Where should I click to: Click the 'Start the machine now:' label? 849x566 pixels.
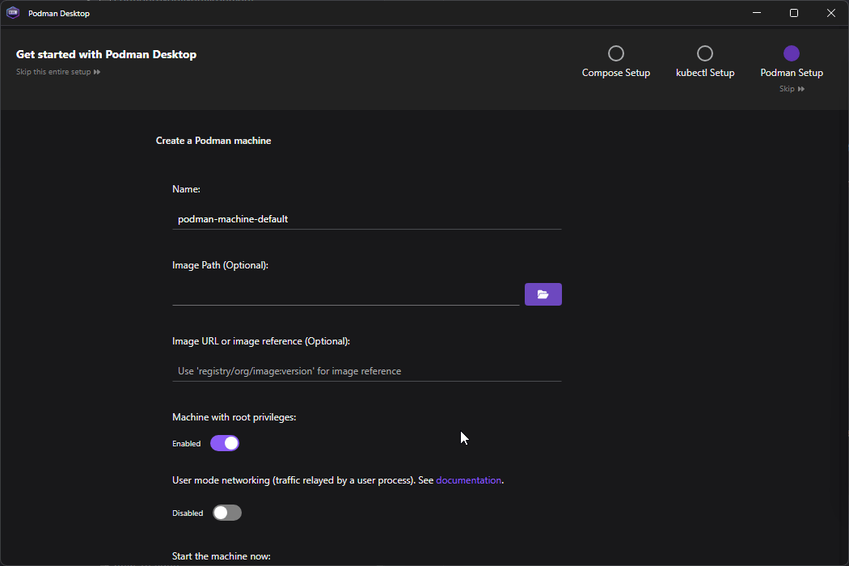click(221, 556)
